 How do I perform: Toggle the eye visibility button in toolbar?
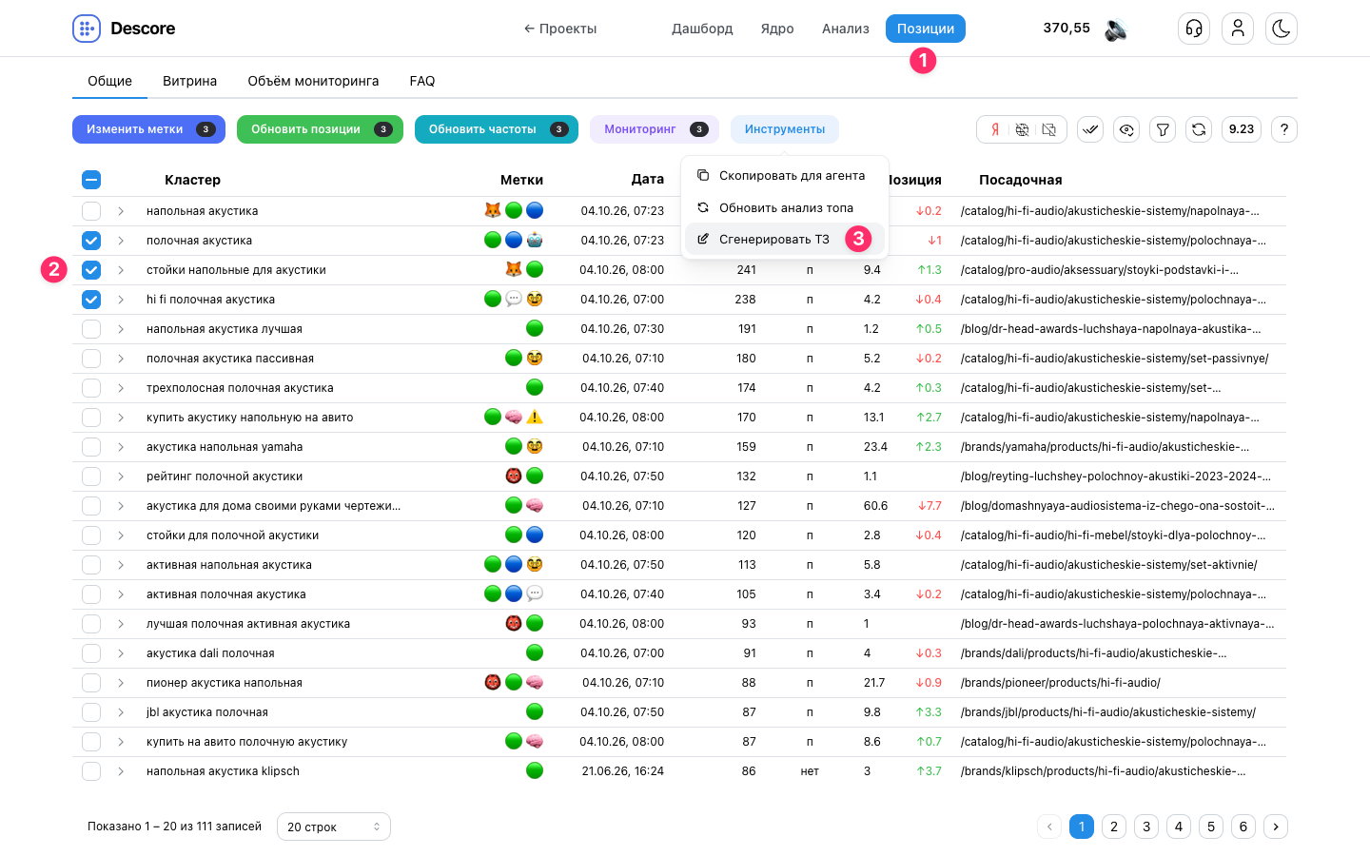point(1126,129)
